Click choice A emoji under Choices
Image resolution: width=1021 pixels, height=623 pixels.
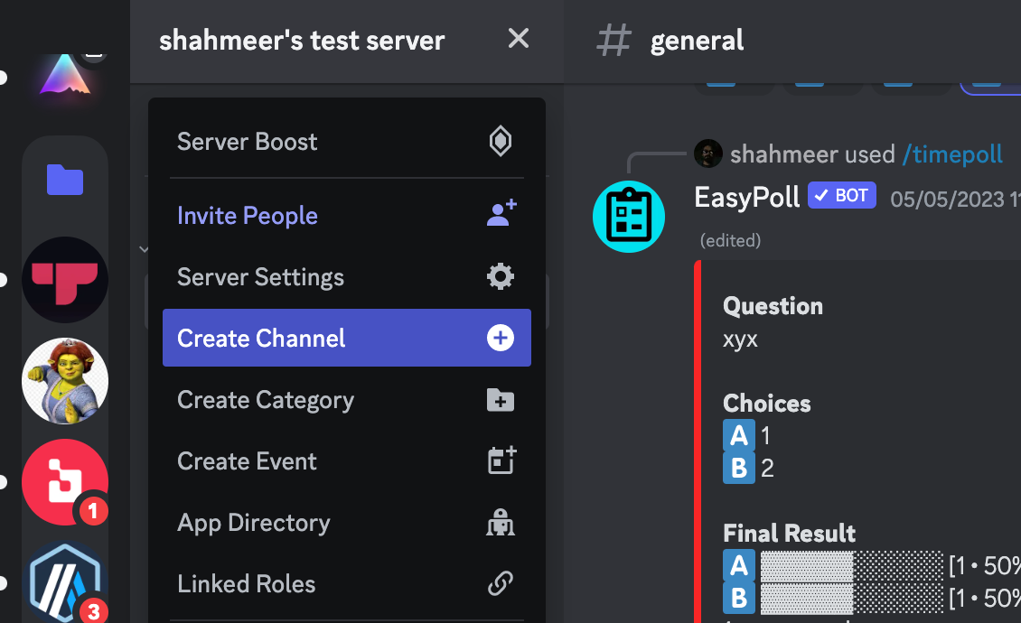739,435
